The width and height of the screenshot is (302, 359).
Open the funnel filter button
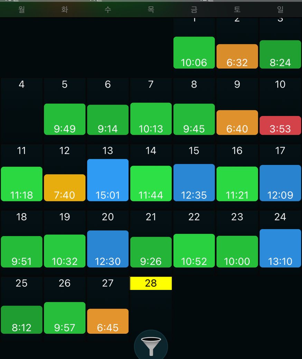click(151, 346)
